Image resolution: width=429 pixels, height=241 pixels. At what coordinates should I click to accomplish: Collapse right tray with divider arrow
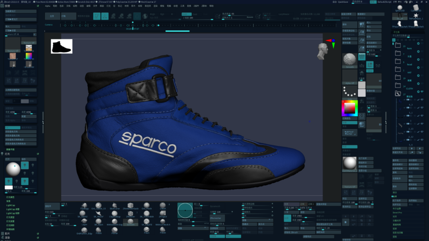pyautogui.click(x=386, y=122)
